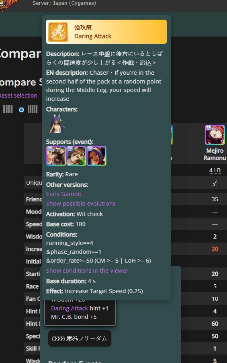Click the 席巻フリーダム event button

tap(80, 339)
